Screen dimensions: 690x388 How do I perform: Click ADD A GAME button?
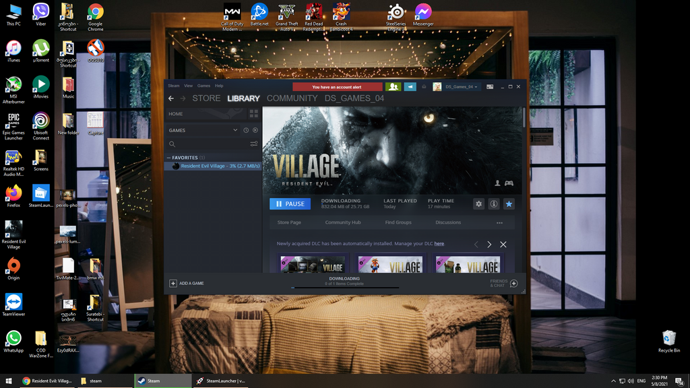pyautogui.click(x=187, y=284)
